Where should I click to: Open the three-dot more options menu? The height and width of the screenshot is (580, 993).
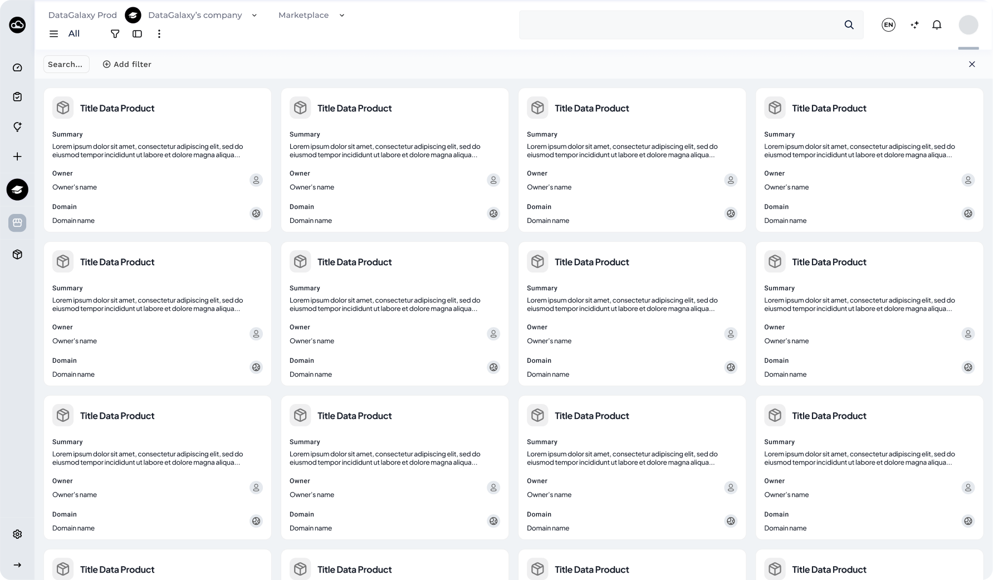pos(159,34)
